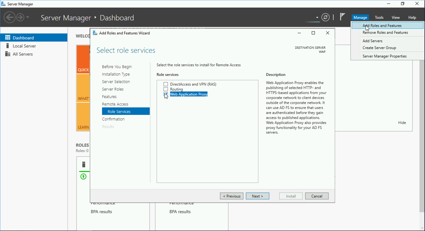
Task: Open the Manage menu
Action: tap(360, 17)
